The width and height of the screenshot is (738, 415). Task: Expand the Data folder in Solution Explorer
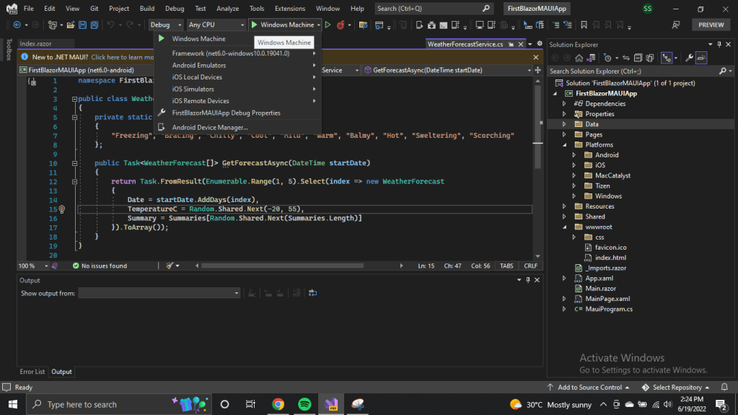(x=565, y=124)
